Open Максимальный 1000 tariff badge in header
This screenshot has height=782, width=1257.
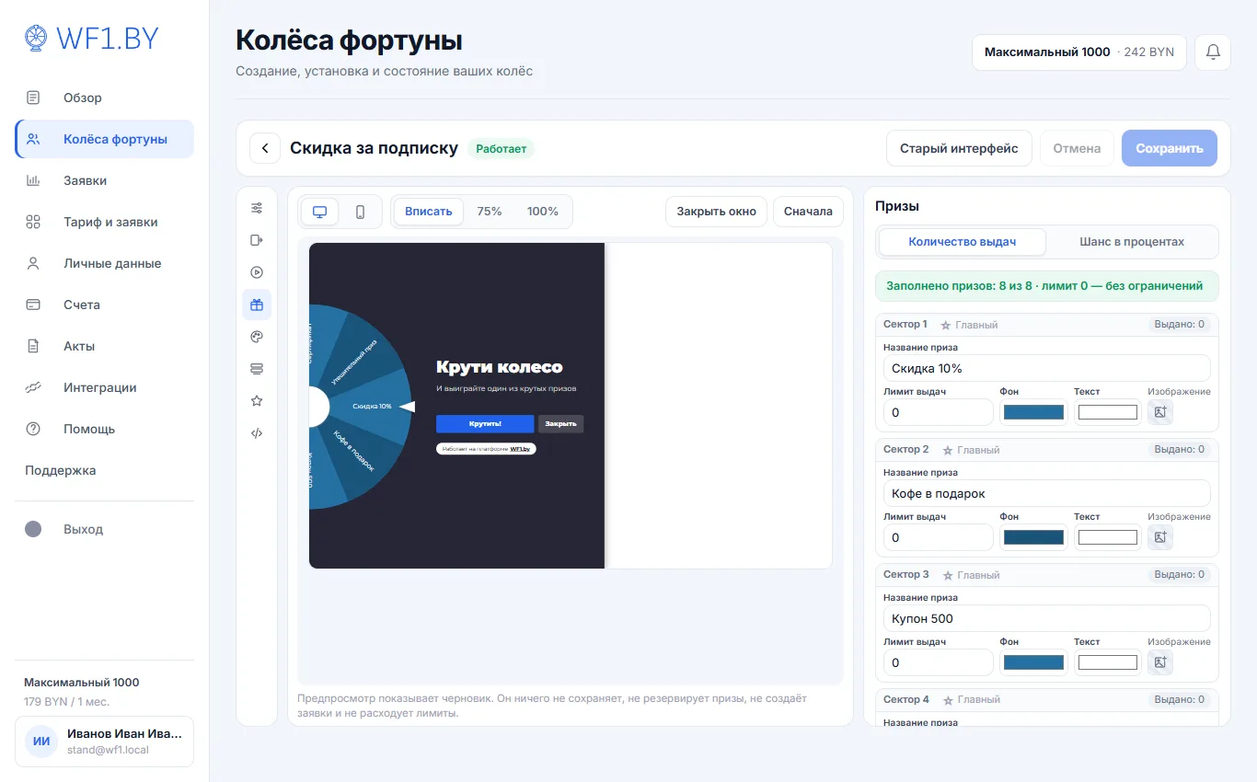1079,52
